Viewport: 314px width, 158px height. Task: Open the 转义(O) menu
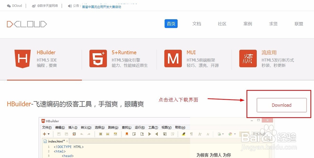coord(86,127)
